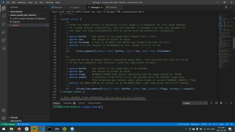This screenshot has width=235, height=132.
Task: Open the terminal app in taskbar
Action: [x=50, y=129]
